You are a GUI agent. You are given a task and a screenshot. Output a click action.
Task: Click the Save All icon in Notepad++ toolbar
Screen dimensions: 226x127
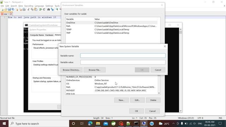[13, 10]
